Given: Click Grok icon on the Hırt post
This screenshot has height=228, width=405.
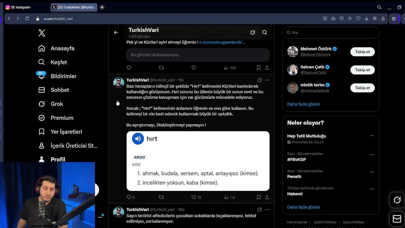Looking at the screenshot, I should tap(259, 80).
